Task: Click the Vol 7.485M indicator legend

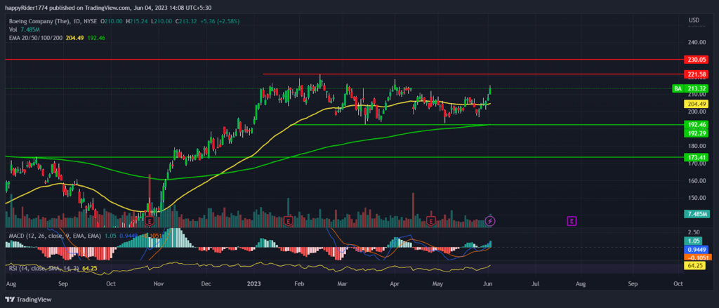Action: point(23,29)
